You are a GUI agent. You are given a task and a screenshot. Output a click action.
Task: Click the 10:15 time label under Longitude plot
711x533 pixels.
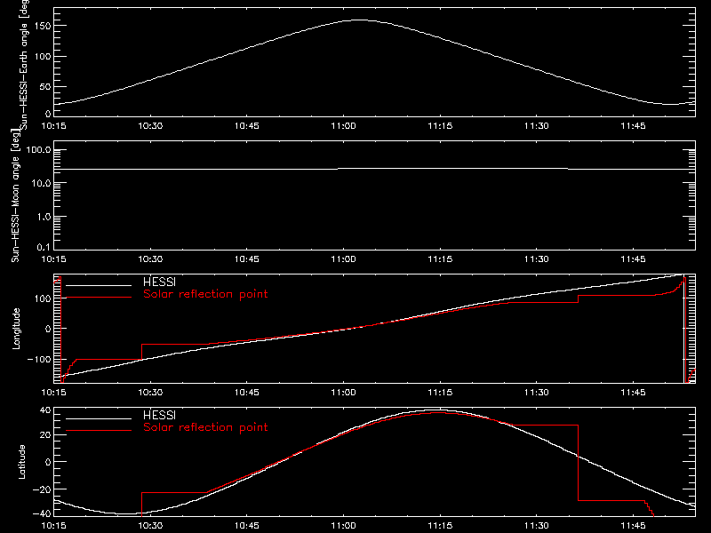coord(53,393)
